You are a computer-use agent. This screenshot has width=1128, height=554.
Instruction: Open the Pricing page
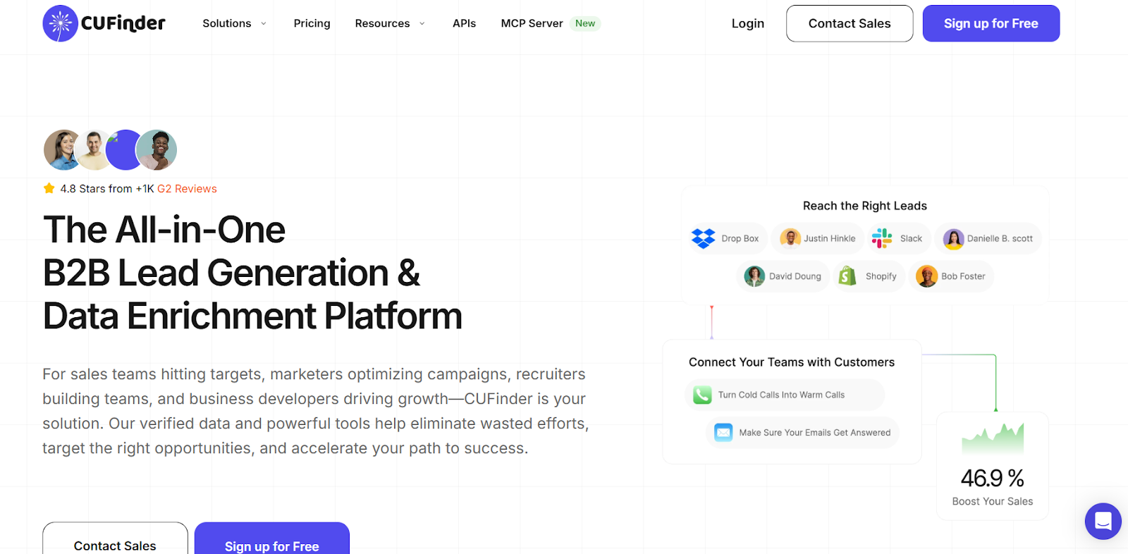coord(312,23)
